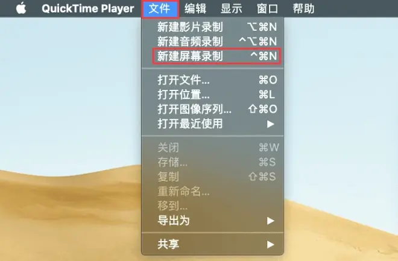Click the QuickTime Player app menu

[88, 8]
